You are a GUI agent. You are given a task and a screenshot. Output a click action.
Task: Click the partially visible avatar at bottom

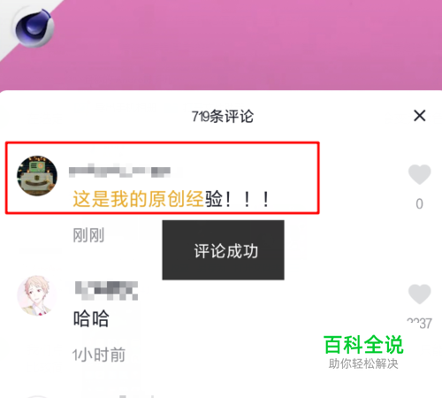pyautogui.click(x=37, y=396)
